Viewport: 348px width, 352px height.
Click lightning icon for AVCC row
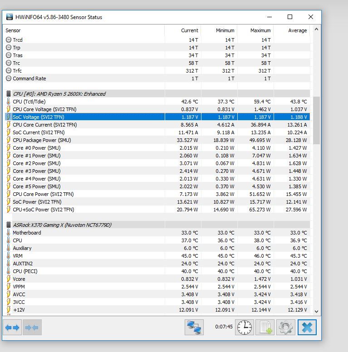[x=9, y=294]
